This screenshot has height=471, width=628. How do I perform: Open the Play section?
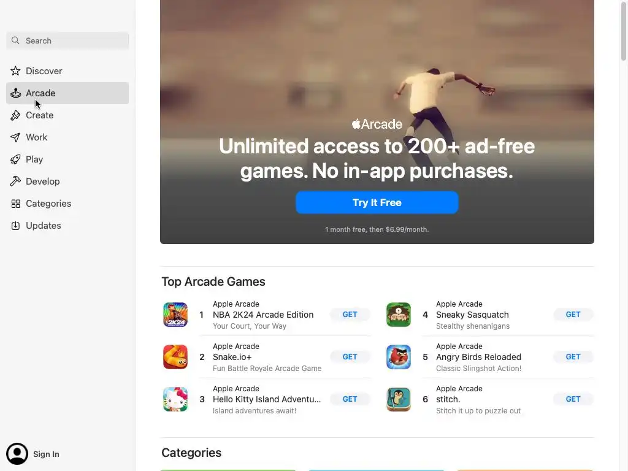[x=67, y=159]
